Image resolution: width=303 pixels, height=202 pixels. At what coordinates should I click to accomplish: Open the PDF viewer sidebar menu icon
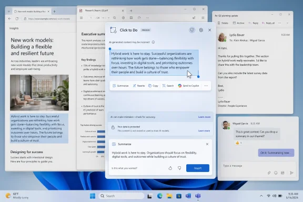click(82, 18)
